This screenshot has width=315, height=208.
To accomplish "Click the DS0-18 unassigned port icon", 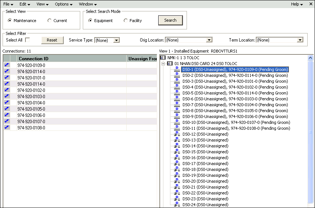I will (177, 169).
